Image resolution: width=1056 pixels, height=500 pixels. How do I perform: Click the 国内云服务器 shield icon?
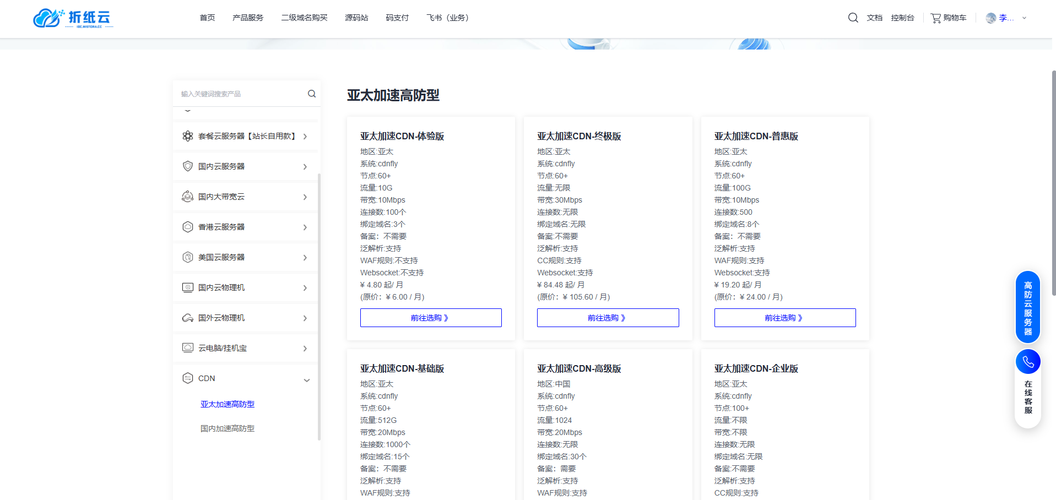pyautogui.click(x=188, y=166)
